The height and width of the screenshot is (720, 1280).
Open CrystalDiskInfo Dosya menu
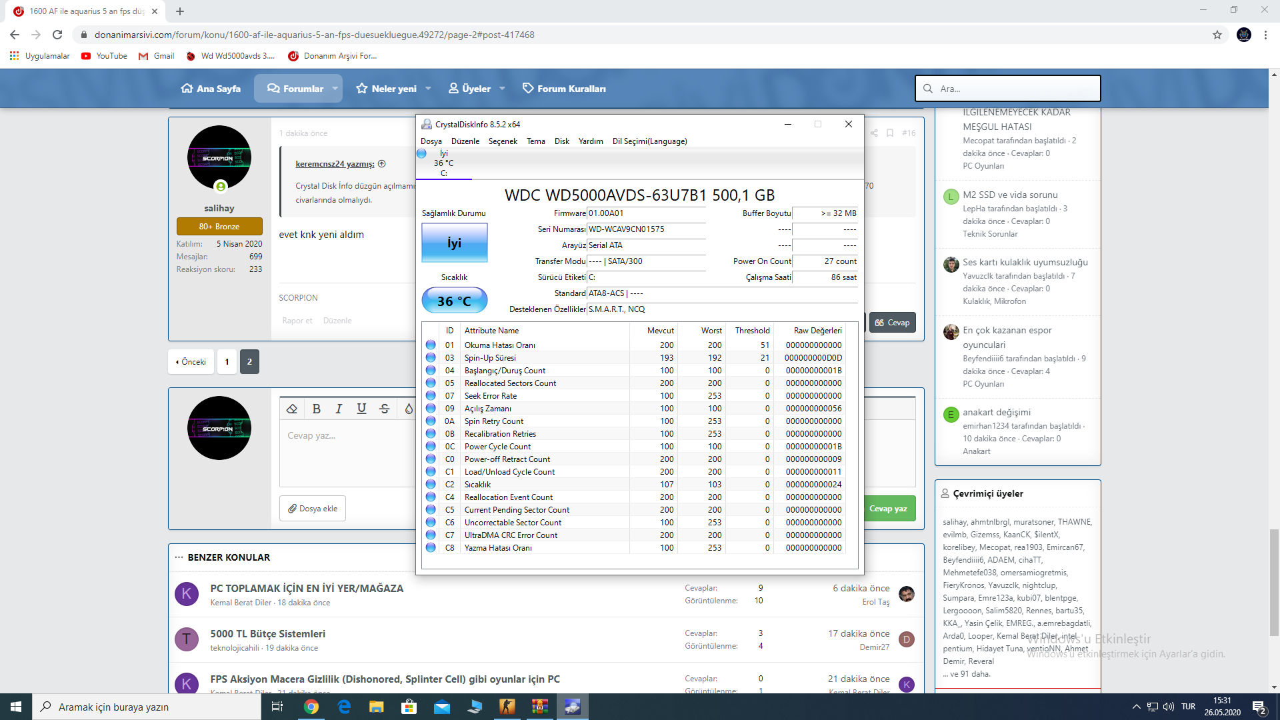[431, 141]
